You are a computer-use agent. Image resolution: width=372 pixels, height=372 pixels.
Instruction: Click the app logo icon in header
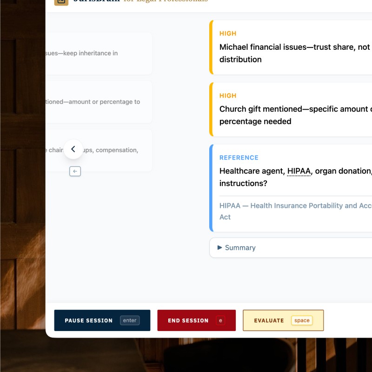(61, 2)
